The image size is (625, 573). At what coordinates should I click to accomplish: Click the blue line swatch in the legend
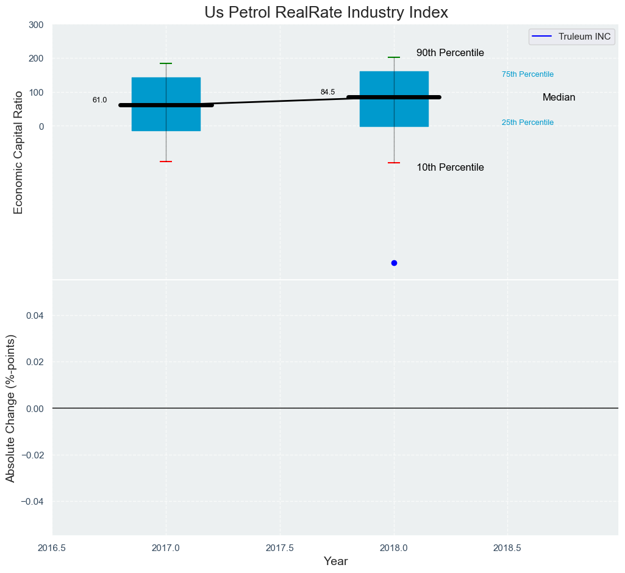(x=541, y=37)
